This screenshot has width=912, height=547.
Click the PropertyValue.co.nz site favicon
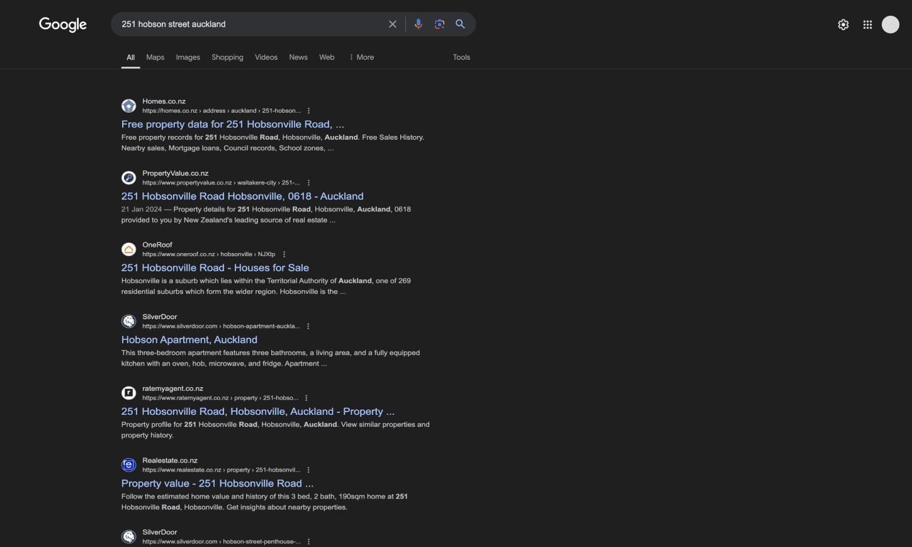point(129,178)
